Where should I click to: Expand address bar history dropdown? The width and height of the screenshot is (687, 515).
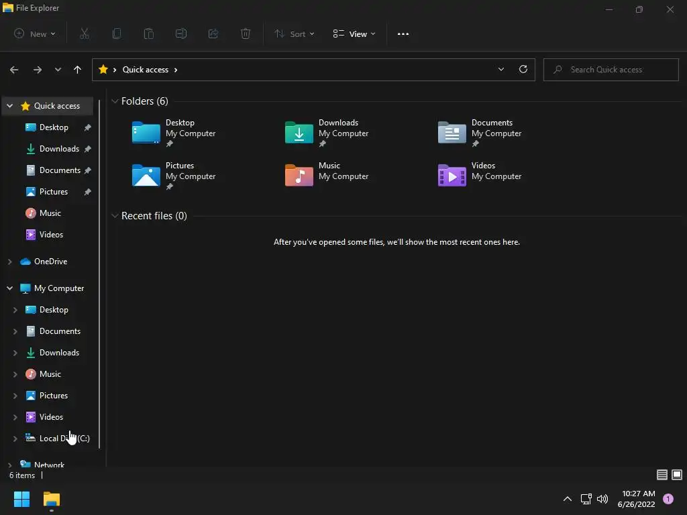[500, 69]
